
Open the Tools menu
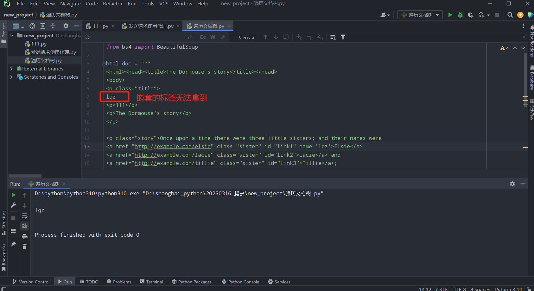[x=148, y=4]
